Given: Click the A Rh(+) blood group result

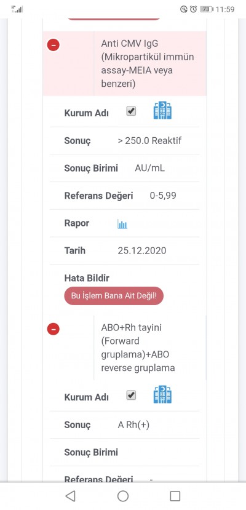Looking at the screenshot, I should tap(133, 424).
